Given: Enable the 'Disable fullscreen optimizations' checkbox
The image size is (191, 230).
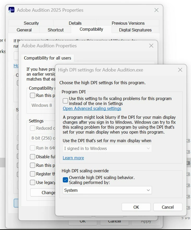Looking at the screenshot, I should 33,157.
